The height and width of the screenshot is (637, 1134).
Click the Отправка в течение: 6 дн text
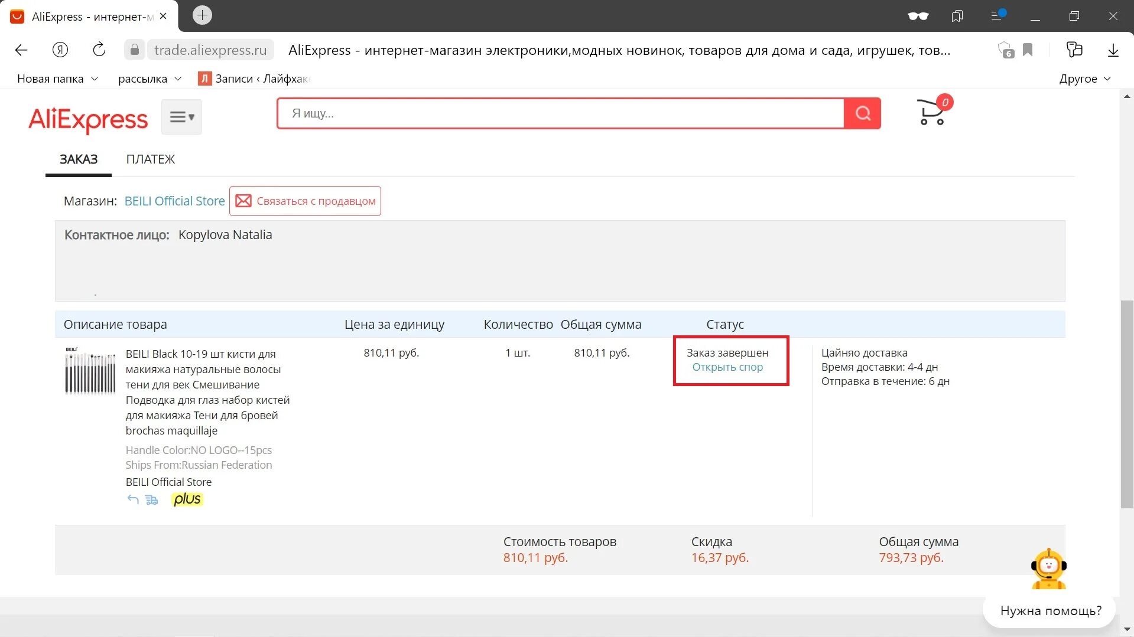coord(885,381)
